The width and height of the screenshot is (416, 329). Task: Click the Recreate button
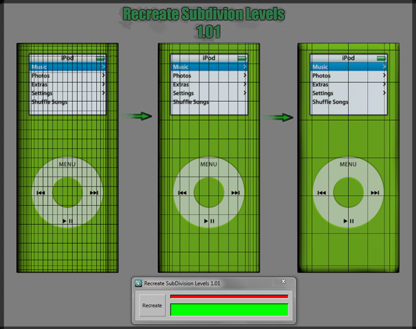(152, 306)
